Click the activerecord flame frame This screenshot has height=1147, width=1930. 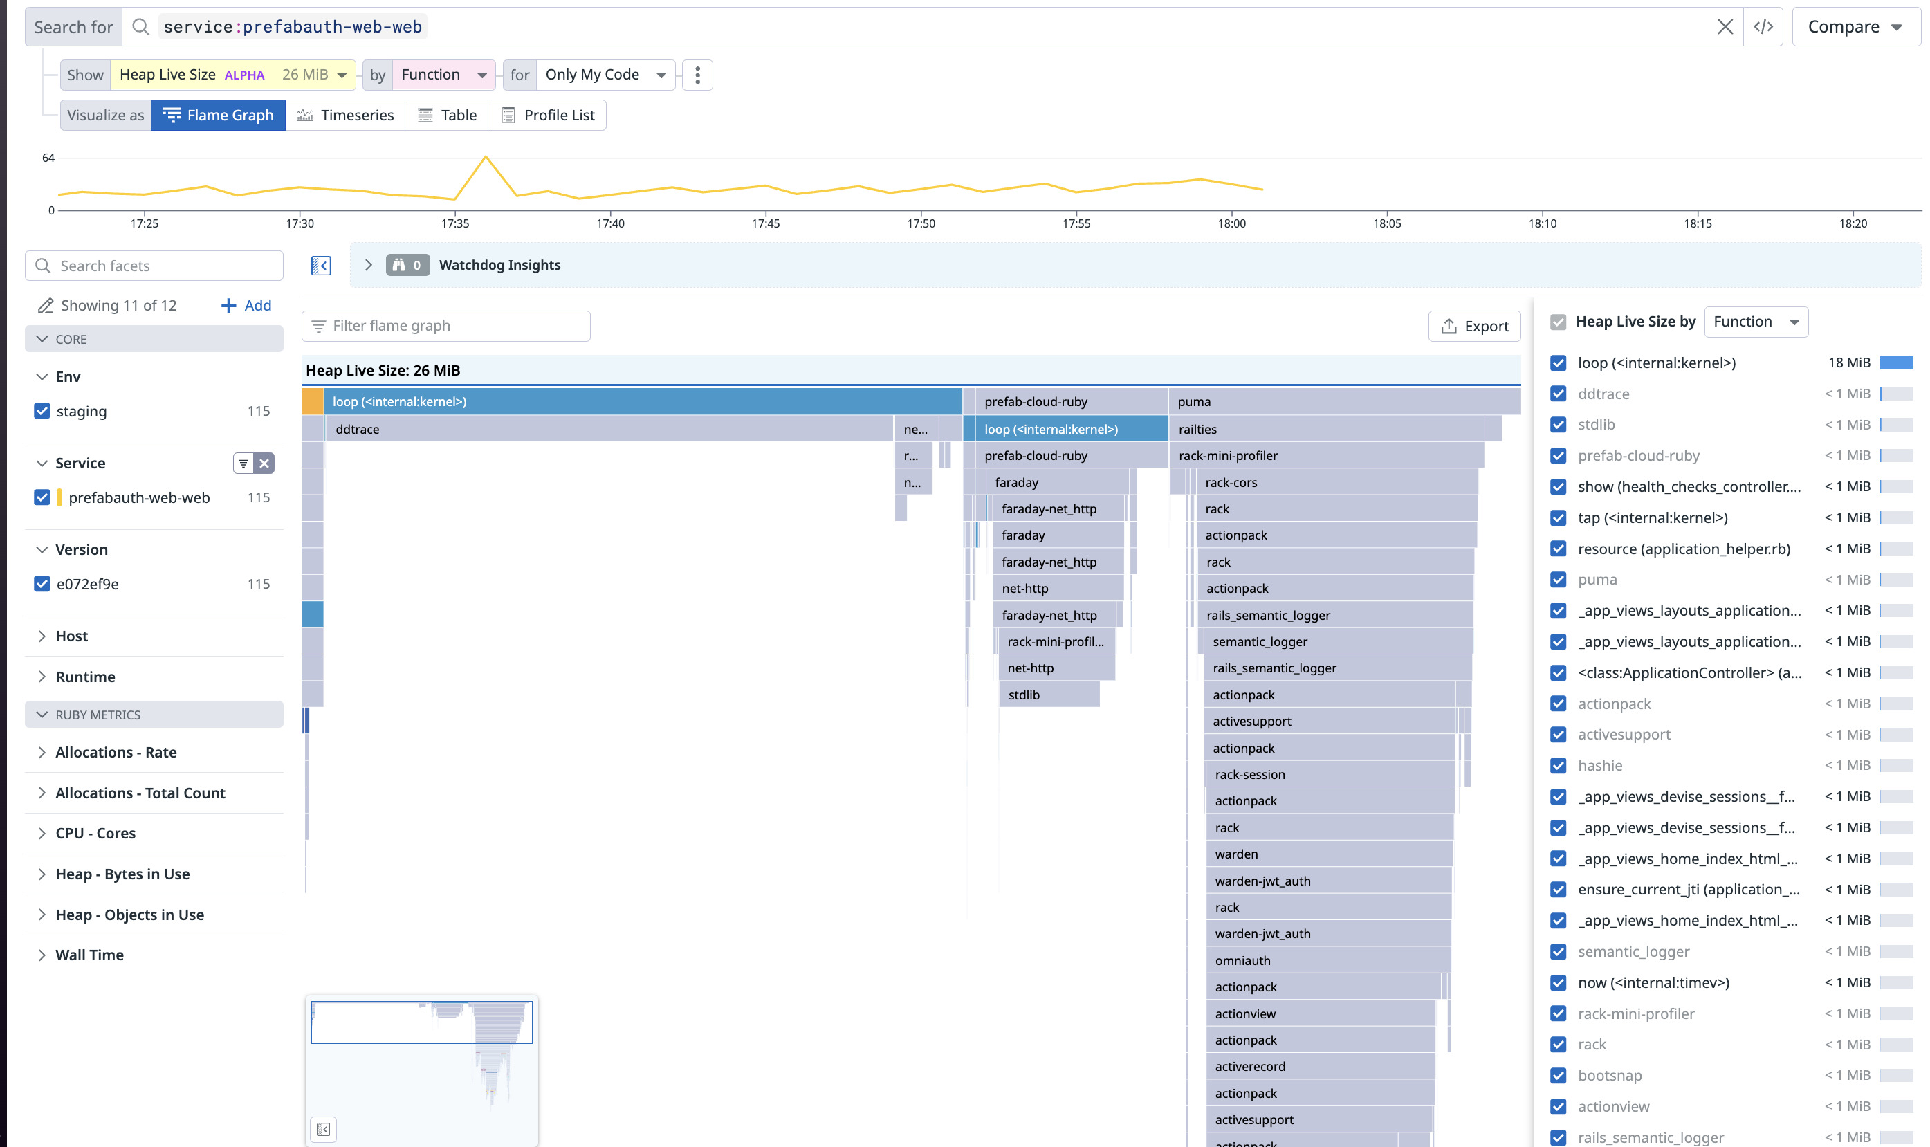[x=1320, y=1067]
